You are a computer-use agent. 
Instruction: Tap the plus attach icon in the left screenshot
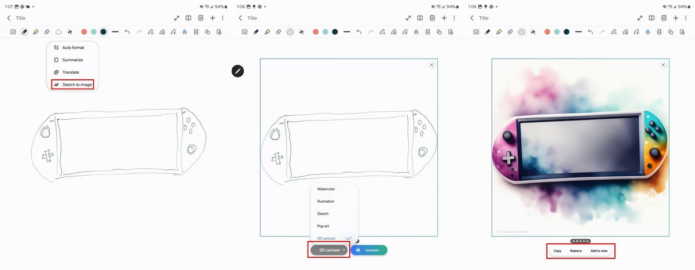tap(213, 18)
